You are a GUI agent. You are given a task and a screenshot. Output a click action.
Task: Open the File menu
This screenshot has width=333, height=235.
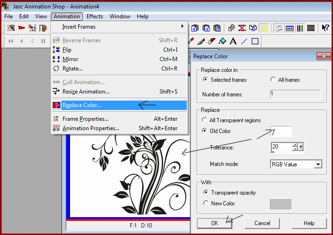(8, 16)
